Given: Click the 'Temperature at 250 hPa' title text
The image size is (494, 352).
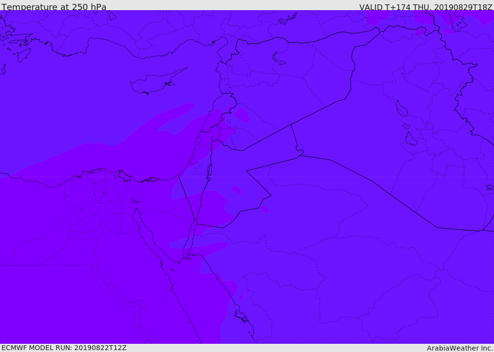Looking at the screenshot, I should [54, 7].
